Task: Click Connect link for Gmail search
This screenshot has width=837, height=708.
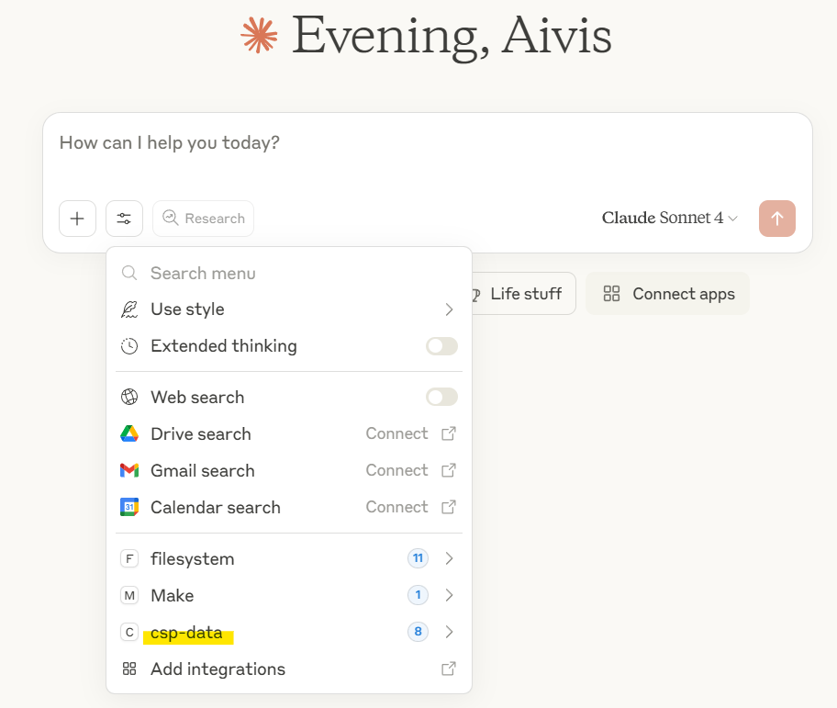Action: coord(396,470)
